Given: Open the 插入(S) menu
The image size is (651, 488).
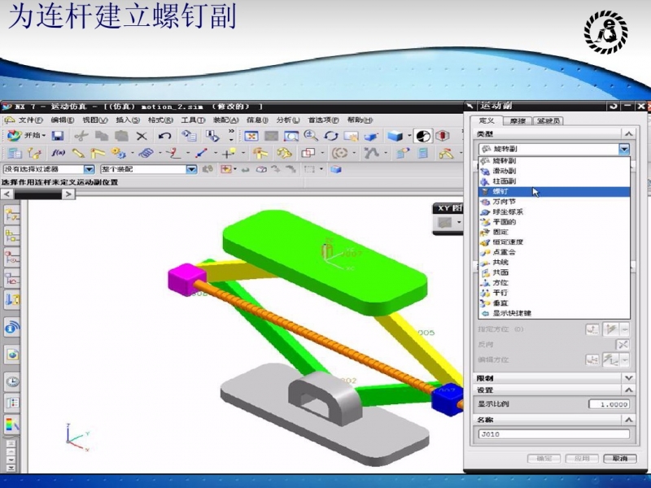Looking at the screenshot, I should [x=128, y=120].
